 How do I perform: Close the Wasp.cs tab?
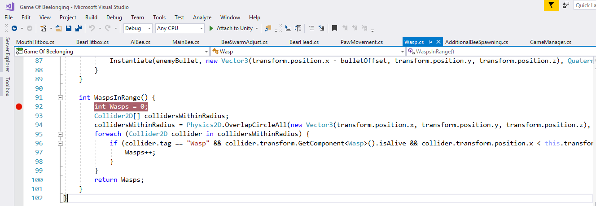(438, 42)
